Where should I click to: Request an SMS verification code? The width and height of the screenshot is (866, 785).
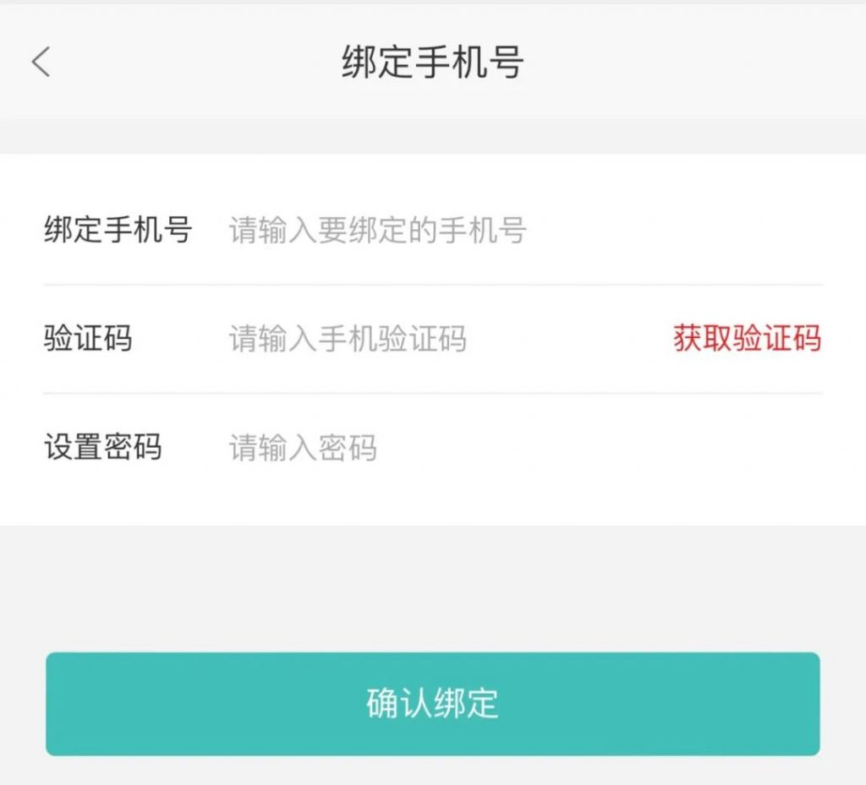[x=747, y=339]
